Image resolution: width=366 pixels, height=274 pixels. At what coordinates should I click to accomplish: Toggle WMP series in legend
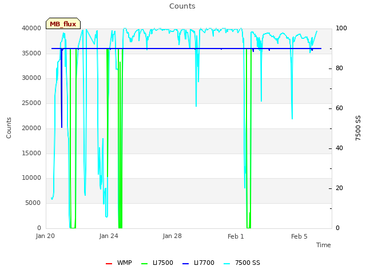click(x=119, y=263)
